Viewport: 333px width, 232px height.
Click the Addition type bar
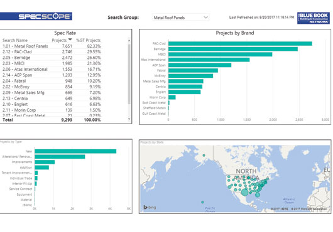pos(42,167)
